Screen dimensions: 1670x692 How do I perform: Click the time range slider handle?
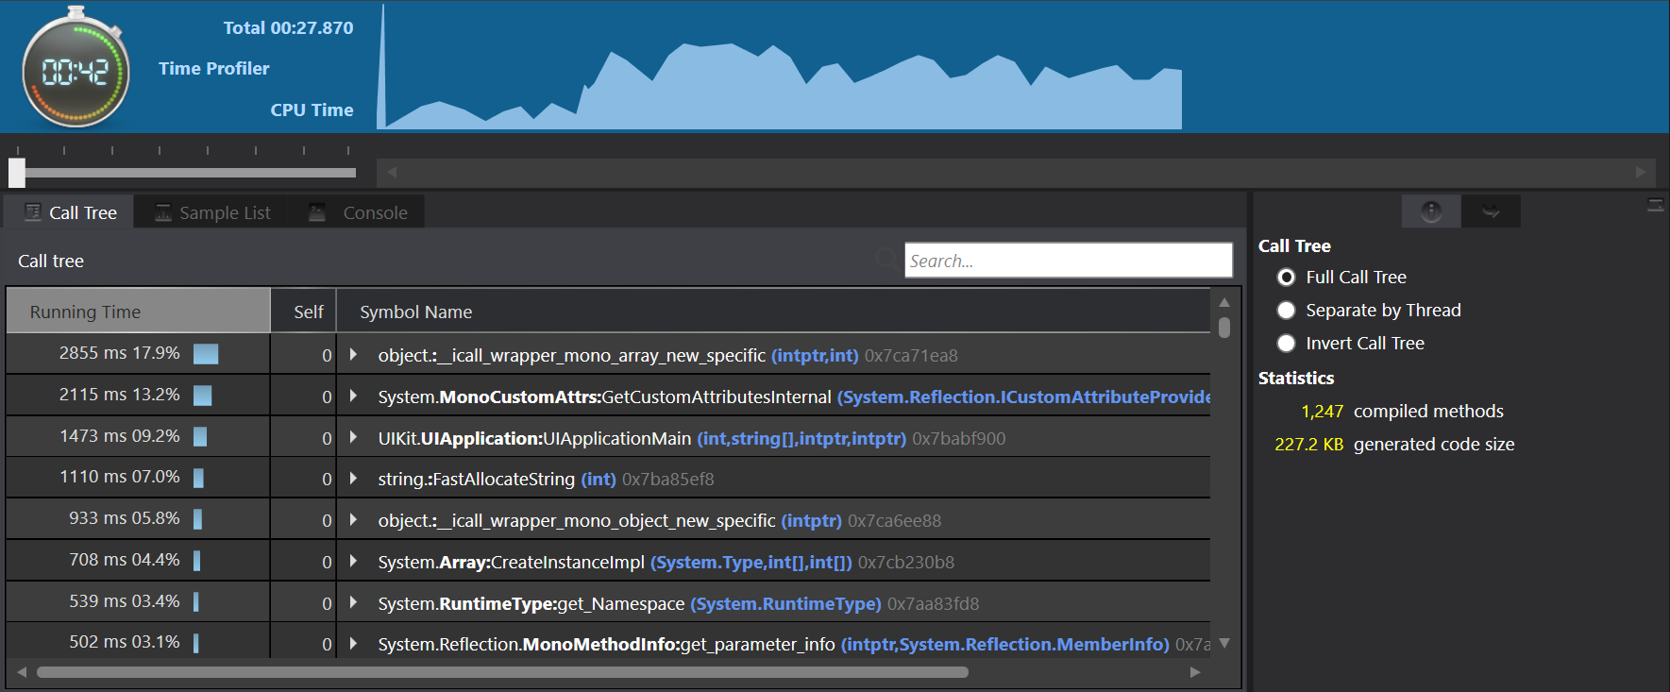(17, 172)
